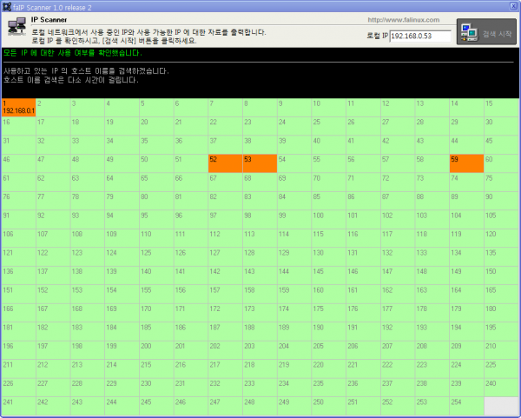Image resolution: width=521 pixels, height=418 pixels.
Task: Select IP cell 225
Action: click(501, 368)
